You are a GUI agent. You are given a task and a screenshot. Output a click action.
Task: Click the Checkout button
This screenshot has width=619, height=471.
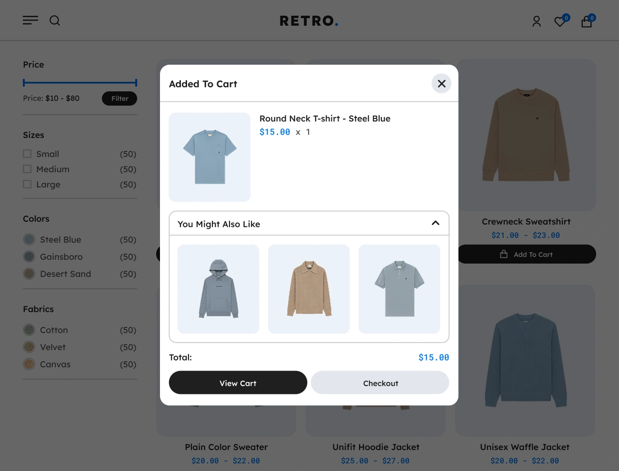tap(380, 383)
